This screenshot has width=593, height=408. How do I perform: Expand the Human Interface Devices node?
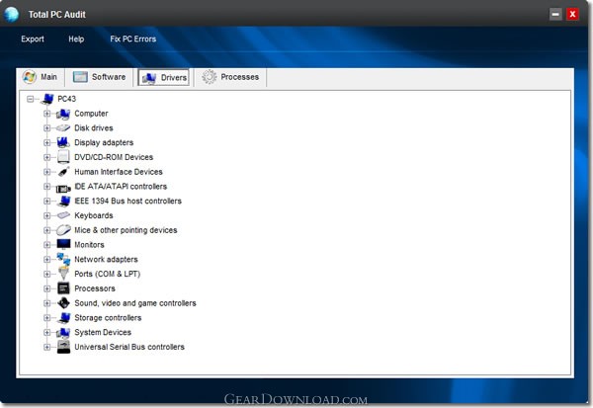(x=46, y=172)
